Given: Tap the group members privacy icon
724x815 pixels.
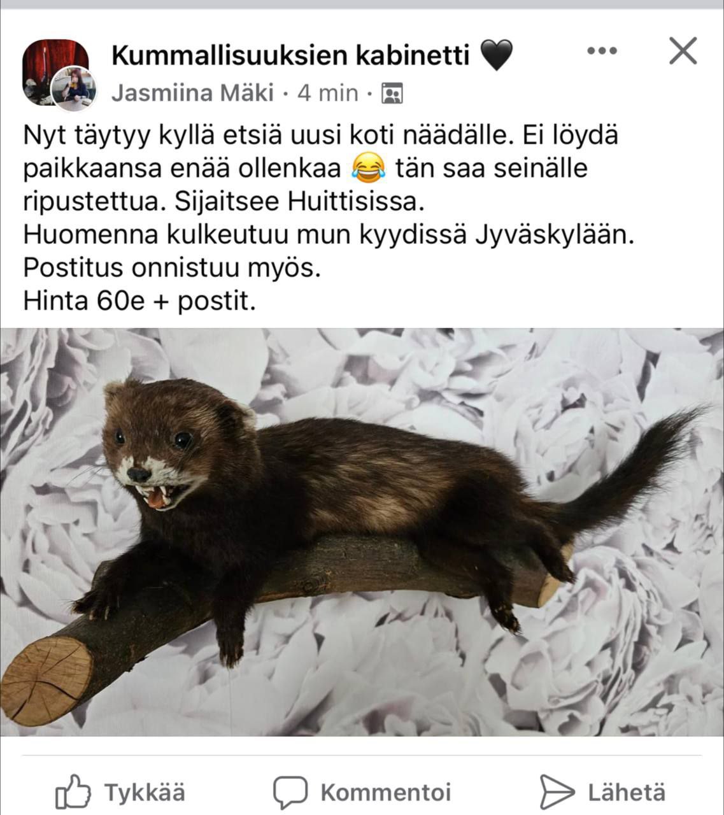Looking at the screenshot, I should click(392, 94).
